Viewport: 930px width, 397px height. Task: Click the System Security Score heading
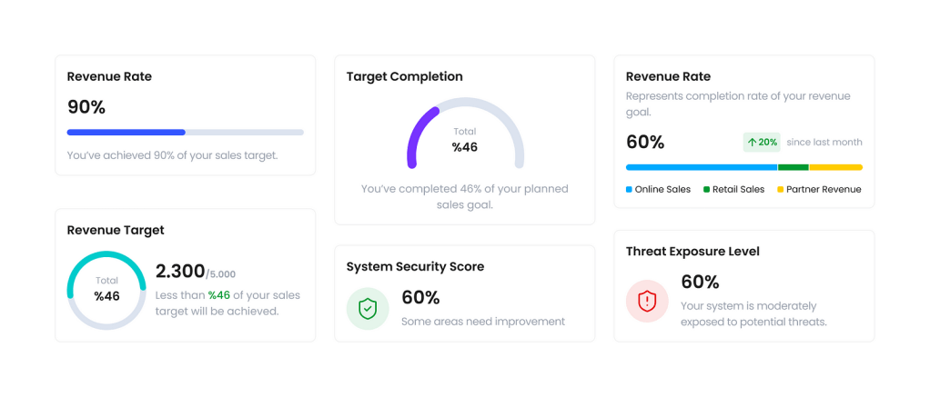[x=415, y=267]
